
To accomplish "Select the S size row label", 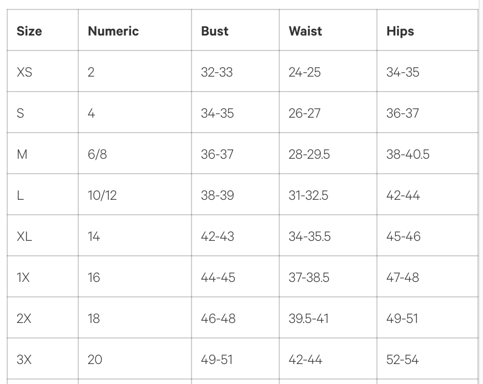I will coord(21,113).
